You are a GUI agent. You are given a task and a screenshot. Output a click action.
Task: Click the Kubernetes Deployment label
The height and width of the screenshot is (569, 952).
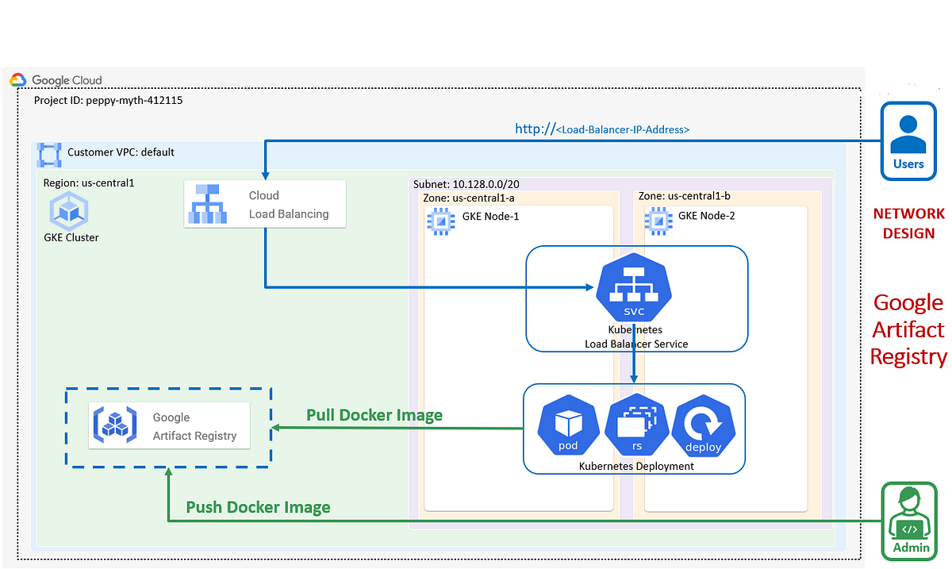636,466
